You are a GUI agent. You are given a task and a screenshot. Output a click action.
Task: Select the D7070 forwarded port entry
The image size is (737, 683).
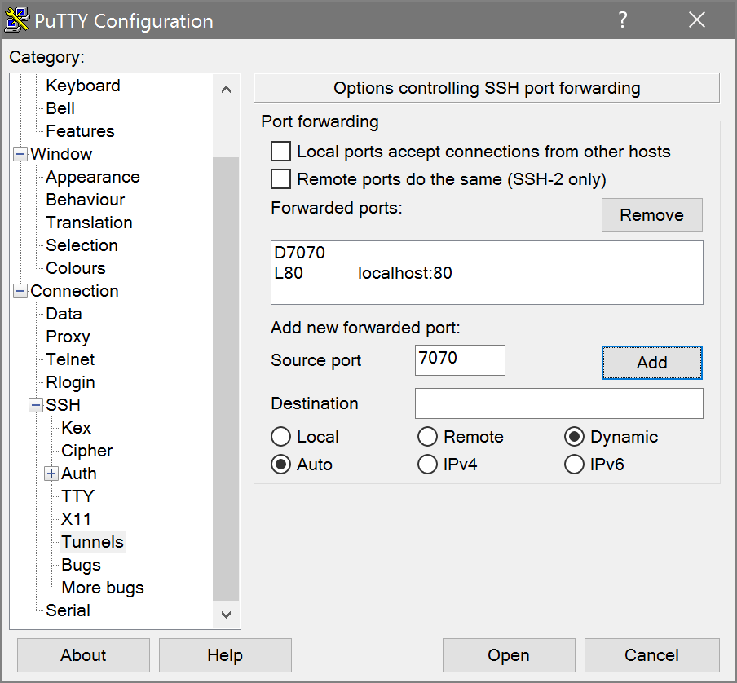[487, 253]
